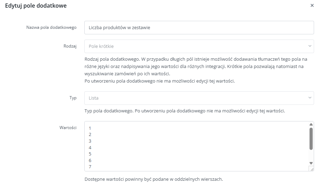
Task: Open the Lista type dropdown
Action: pos(199,98)
